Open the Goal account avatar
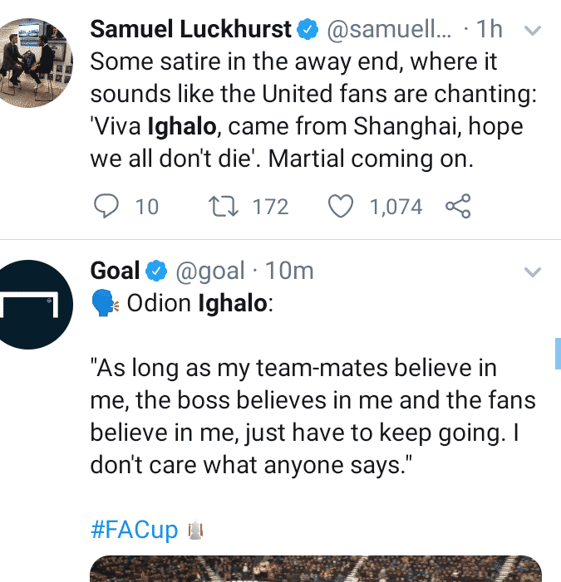 pyautogui.click(x=31, y=304)
